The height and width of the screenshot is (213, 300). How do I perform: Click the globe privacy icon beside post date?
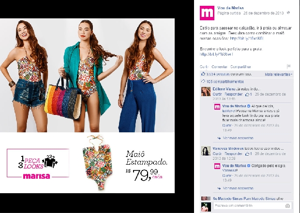pyautogui.click(x=288, y=13)
